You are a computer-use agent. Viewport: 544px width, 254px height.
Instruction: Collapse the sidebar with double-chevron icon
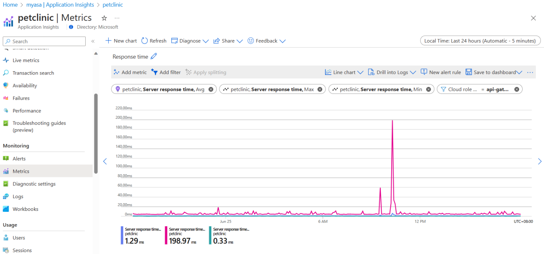[x=93, y=41]
